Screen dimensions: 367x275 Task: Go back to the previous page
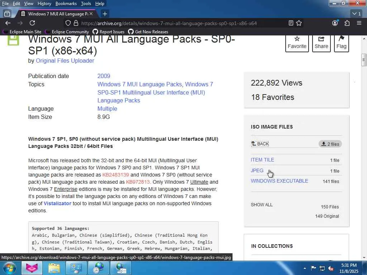pos(8,23)
